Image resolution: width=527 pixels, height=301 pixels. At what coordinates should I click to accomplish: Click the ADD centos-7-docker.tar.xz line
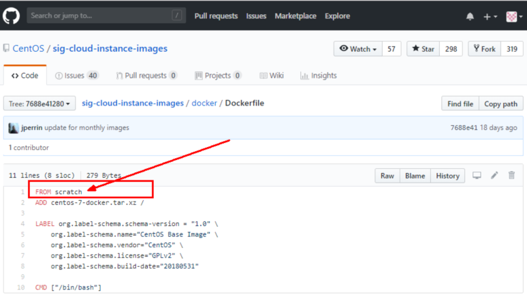point(90,202)
